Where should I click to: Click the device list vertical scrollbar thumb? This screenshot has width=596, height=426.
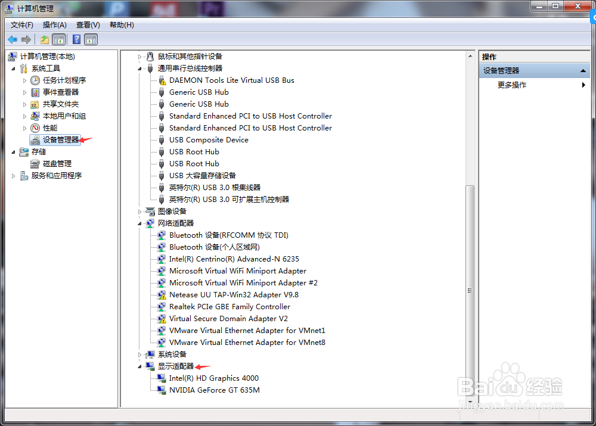470,291
